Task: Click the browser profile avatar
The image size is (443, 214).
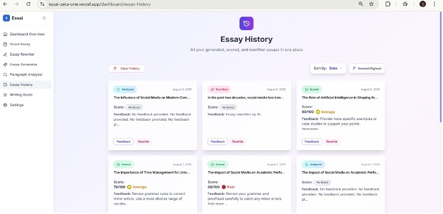Action: (423, 4)
